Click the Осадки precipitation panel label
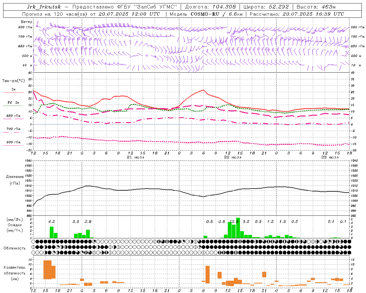This screenshot has height=293, width=366. pos(15,225)
